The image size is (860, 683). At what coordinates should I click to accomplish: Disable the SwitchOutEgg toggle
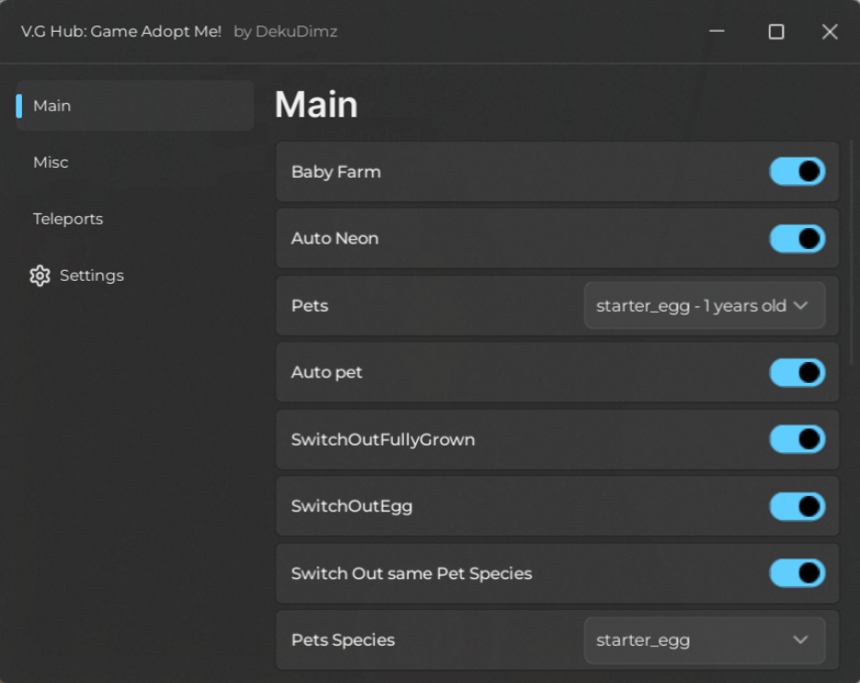(797, 506)
